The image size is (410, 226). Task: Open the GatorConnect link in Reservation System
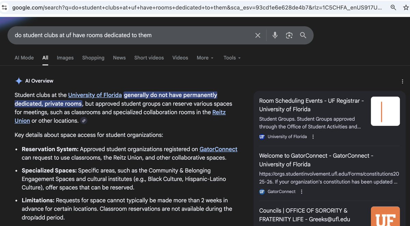[218, 149]
